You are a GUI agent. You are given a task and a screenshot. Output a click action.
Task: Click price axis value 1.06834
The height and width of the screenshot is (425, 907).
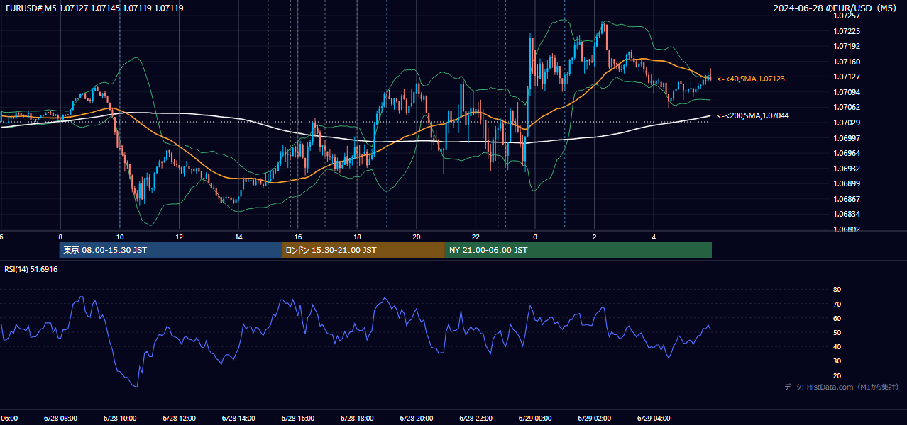(x=848, y=214)
